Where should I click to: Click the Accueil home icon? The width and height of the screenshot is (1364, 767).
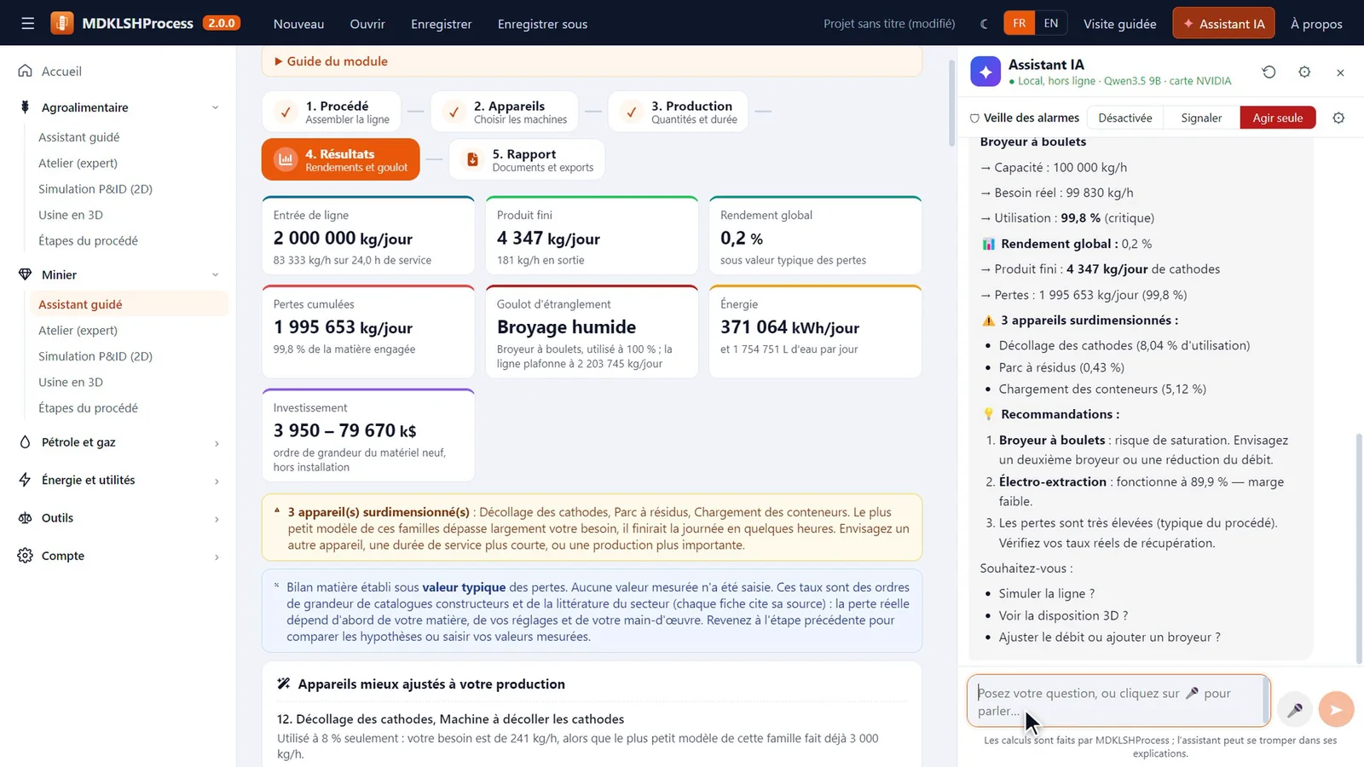(26, 71)
